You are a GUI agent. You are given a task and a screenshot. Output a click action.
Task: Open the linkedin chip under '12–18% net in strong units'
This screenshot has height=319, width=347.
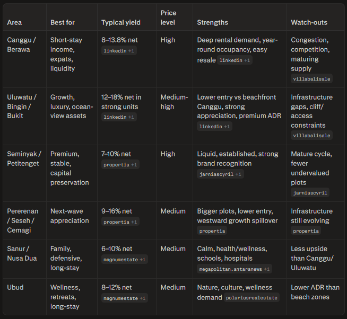[119, 117]
